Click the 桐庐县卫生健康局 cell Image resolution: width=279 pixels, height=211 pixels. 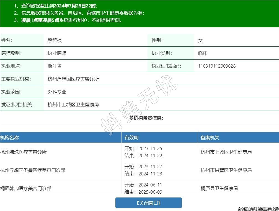pos(219,188)
